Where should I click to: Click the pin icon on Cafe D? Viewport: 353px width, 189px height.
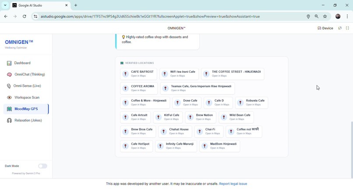pos(209,103)
